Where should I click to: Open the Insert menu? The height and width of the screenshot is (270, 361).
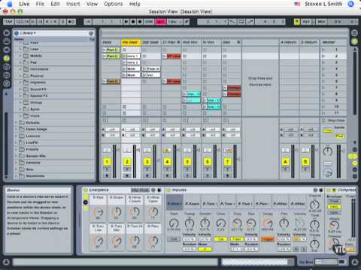73,4
